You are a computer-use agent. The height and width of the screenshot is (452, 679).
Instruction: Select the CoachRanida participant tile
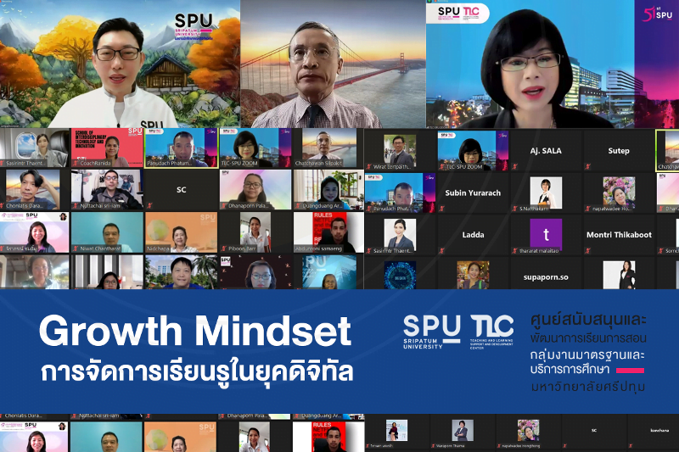click(x=107, y=148)
